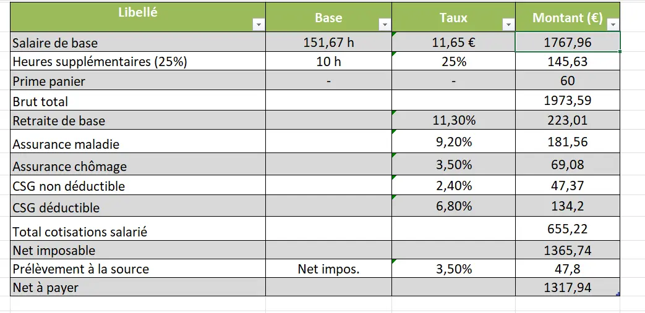Expand the Taux column filter arrow
645x313 pixels.
[x=508, y=25]
